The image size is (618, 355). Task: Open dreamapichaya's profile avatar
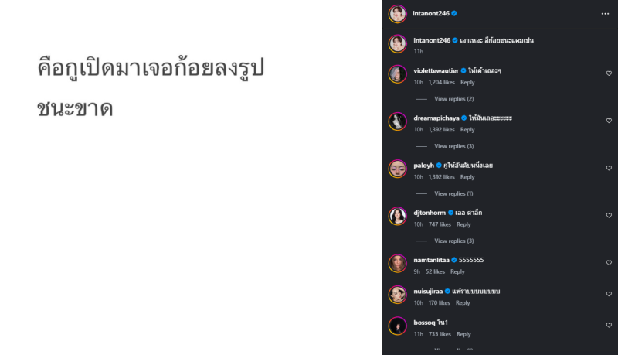point(397,121)
